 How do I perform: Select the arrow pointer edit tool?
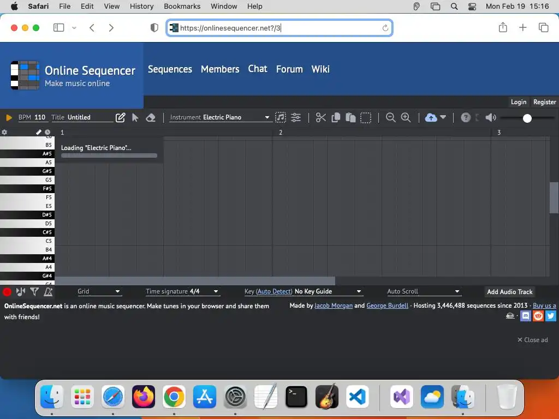[135, 118]
